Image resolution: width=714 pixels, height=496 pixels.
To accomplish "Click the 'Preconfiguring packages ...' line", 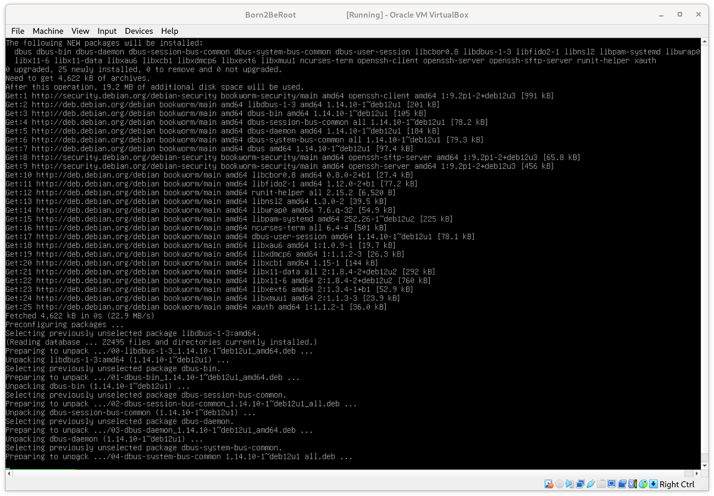I will 64,324.
